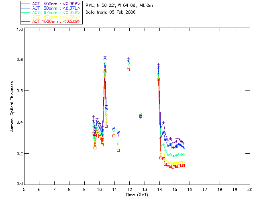This screenshot has height=205, width=257.
Task: Select the station text PML, N 50 22'
Action: coord(101,6)
